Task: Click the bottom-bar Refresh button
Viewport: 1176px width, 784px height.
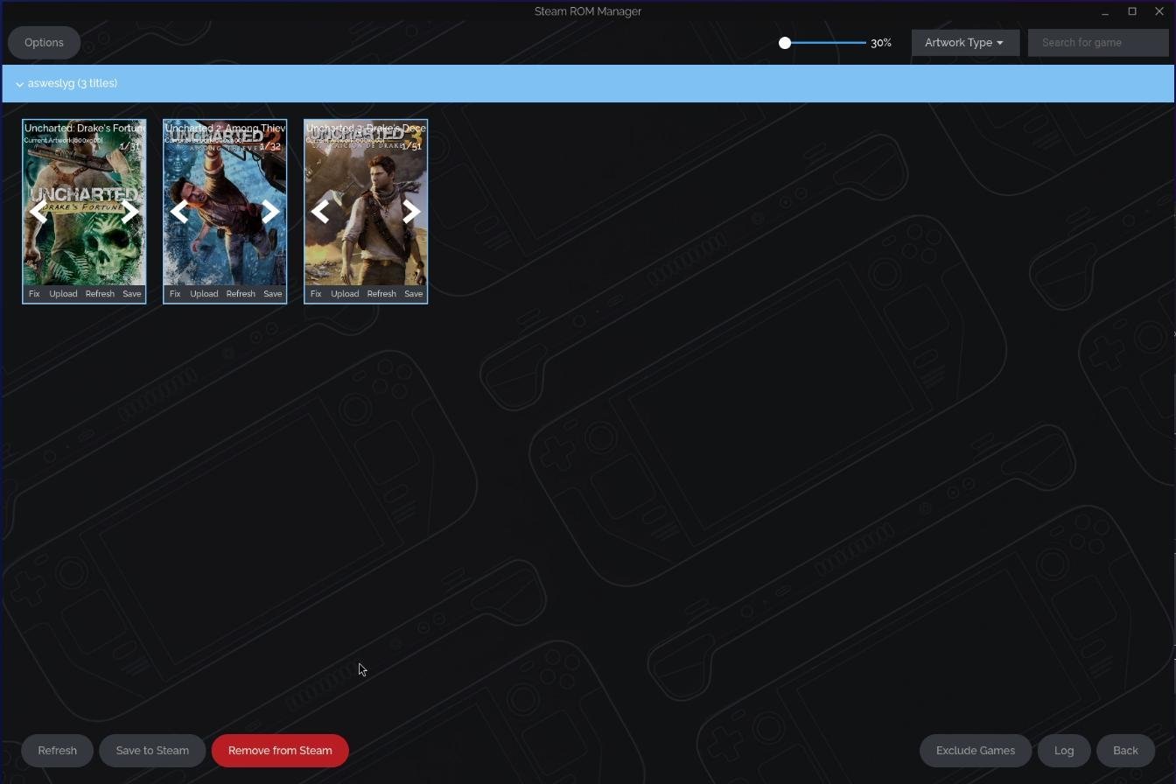Action: (x=58, y=751)
